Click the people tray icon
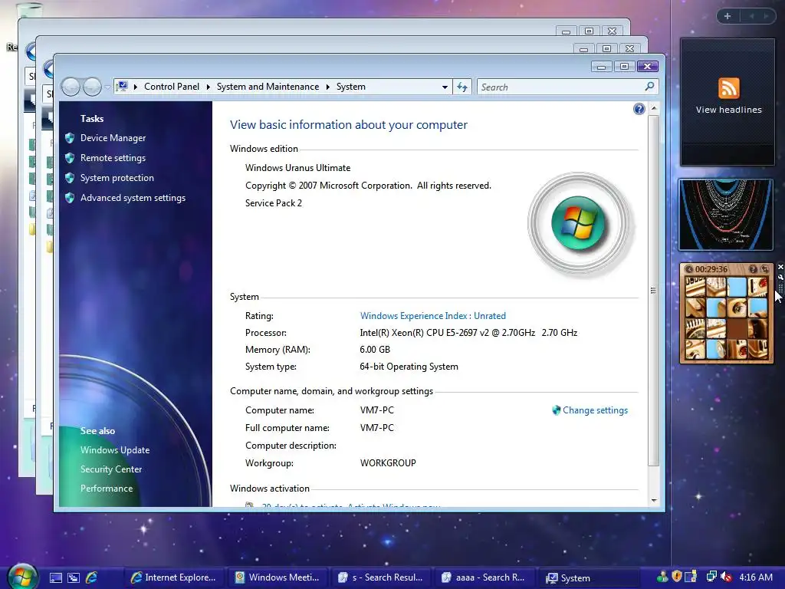This screenshot has height=589, width=785. [662, 577]
